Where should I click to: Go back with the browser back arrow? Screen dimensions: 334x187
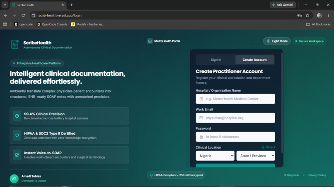click(5, 15)
